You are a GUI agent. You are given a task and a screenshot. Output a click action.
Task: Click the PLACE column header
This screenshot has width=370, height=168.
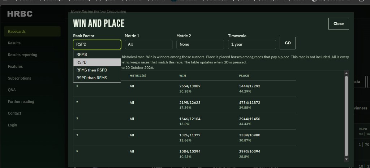tap(244, 76)
